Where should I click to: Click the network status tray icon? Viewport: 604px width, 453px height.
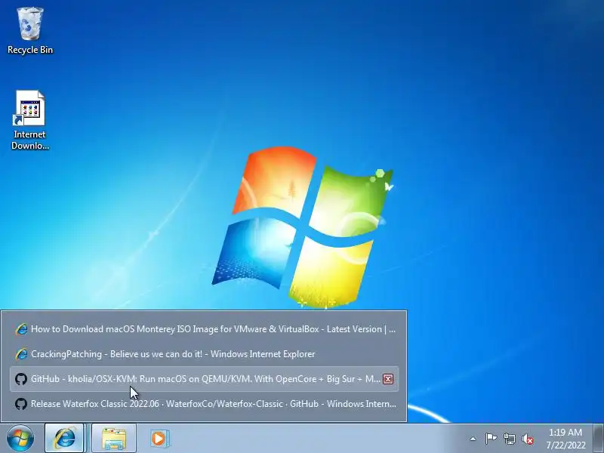(509, 439)
